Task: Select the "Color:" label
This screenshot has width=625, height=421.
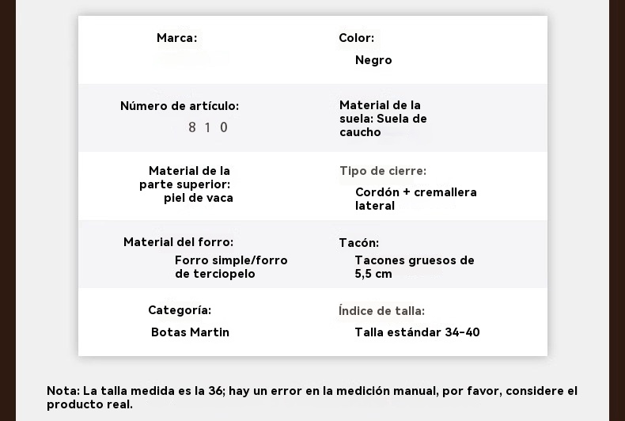Action: (356, 38)
